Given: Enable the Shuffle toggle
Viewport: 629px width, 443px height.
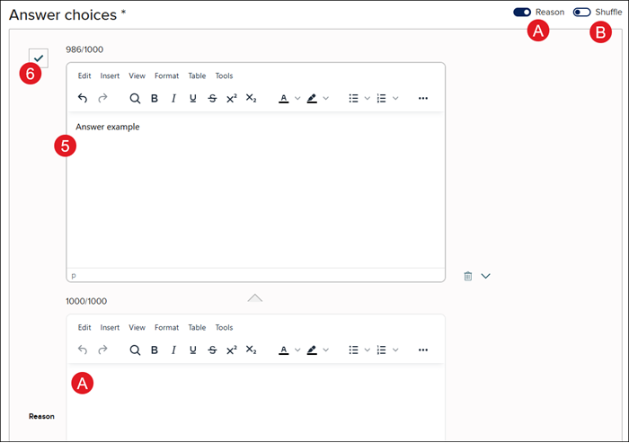Looking at the screenshot, I should coord(581,12).
